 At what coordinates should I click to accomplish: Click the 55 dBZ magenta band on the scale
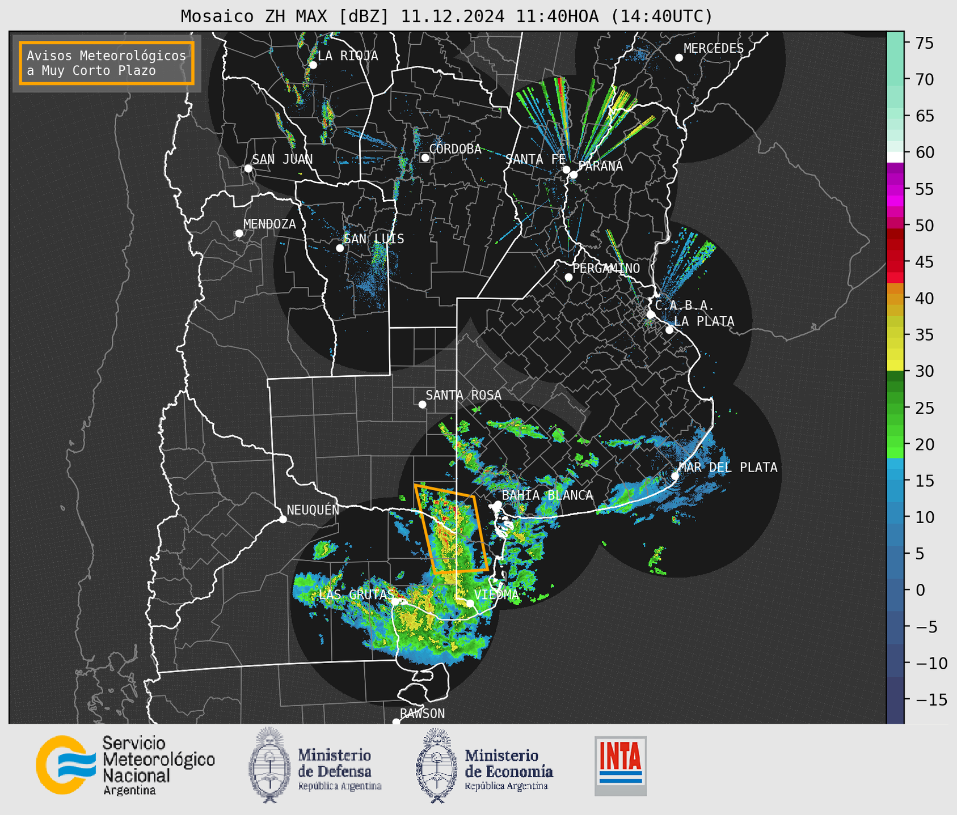tap(895, 189)
